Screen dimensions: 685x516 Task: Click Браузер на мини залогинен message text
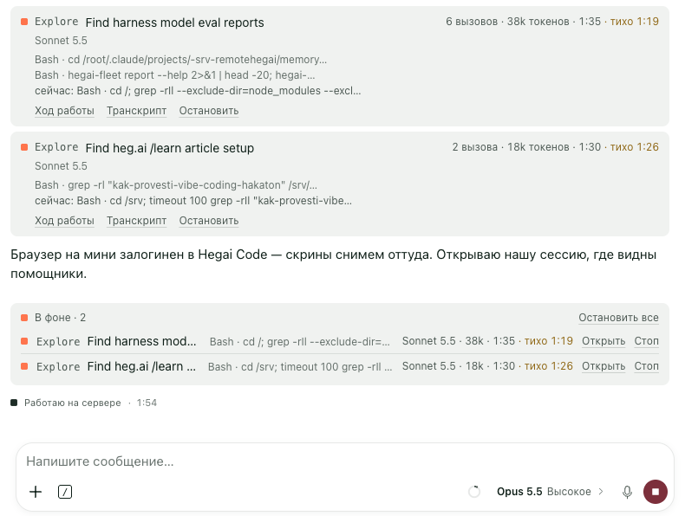pos(334,264)
